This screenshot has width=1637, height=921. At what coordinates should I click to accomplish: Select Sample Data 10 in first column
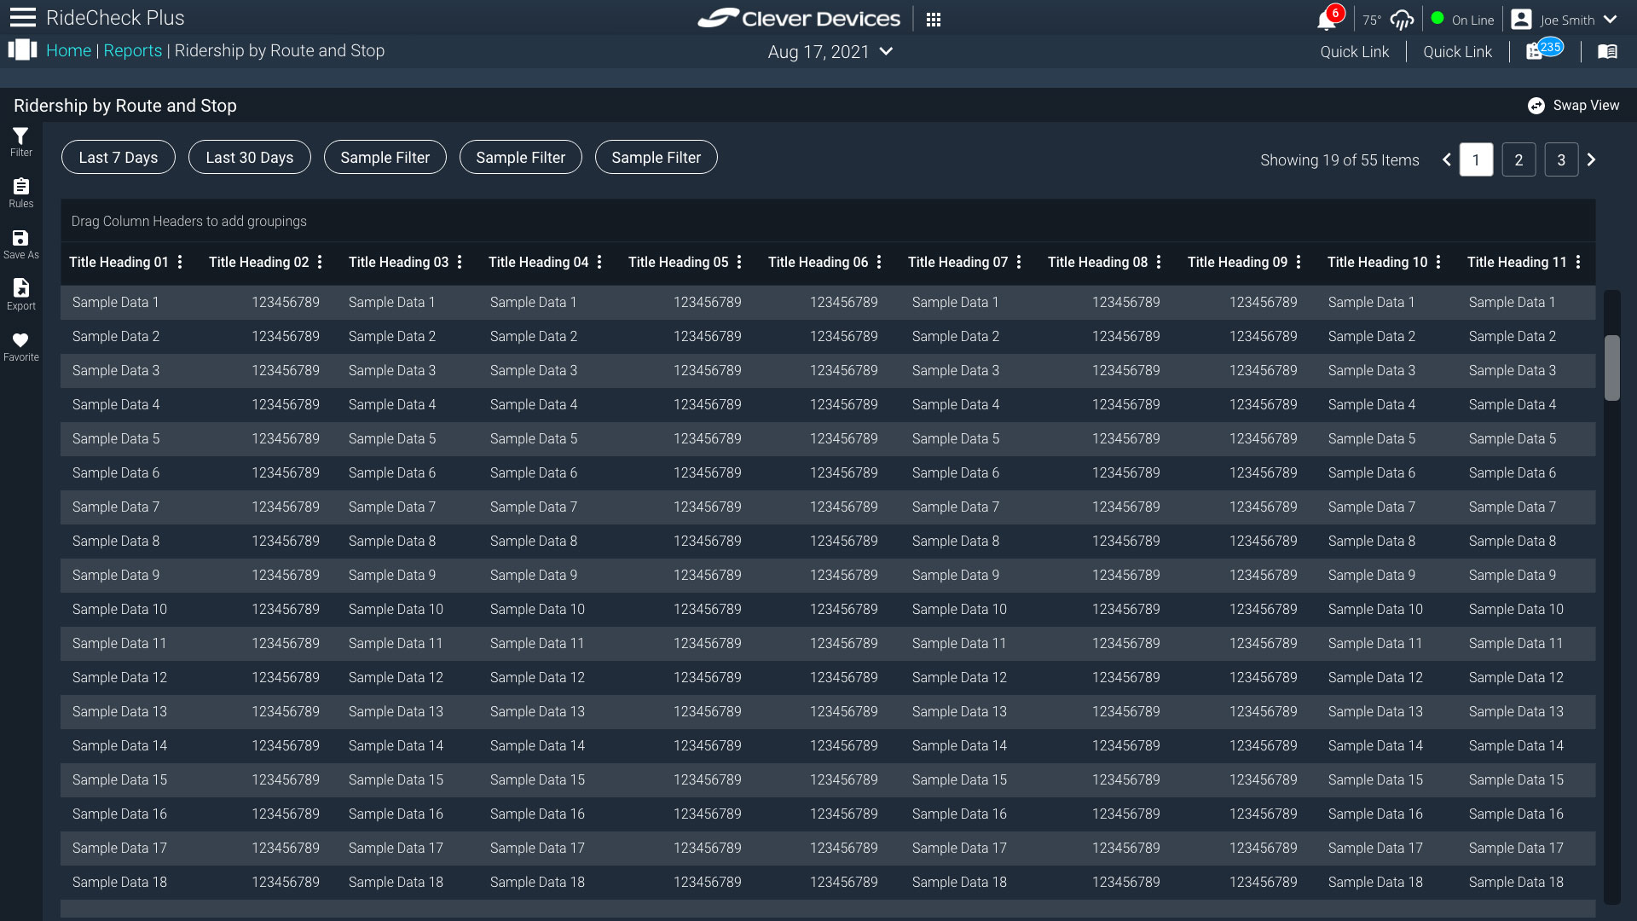pyautogui.click(x=119, y=610)
